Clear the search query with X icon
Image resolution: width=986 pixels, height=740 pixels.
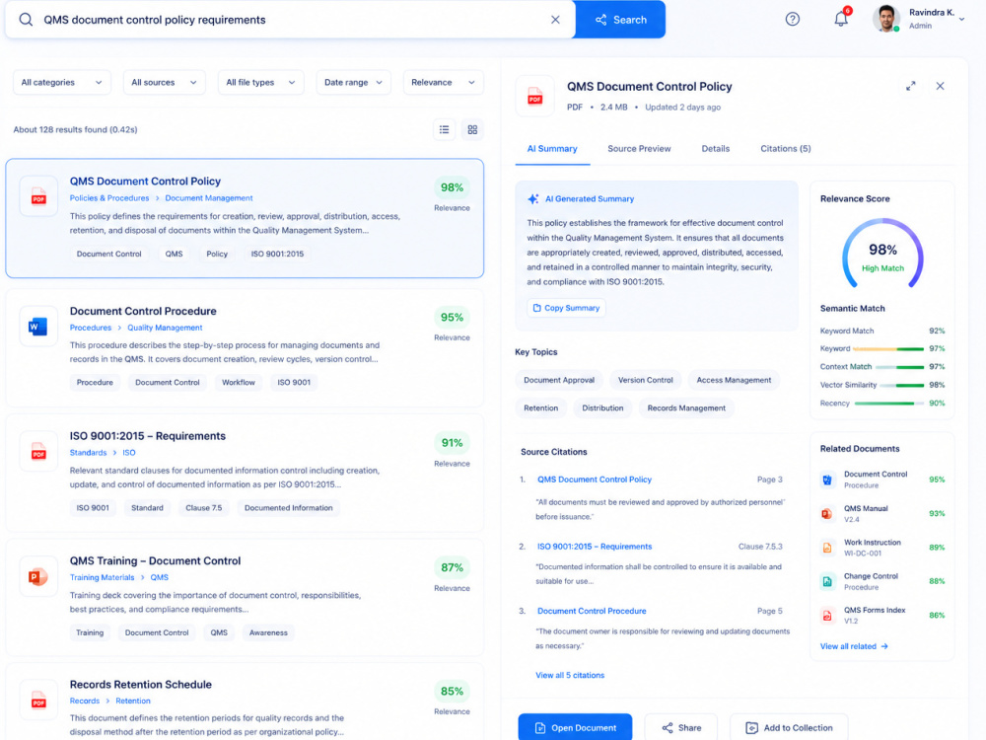(x=555, y=20)
